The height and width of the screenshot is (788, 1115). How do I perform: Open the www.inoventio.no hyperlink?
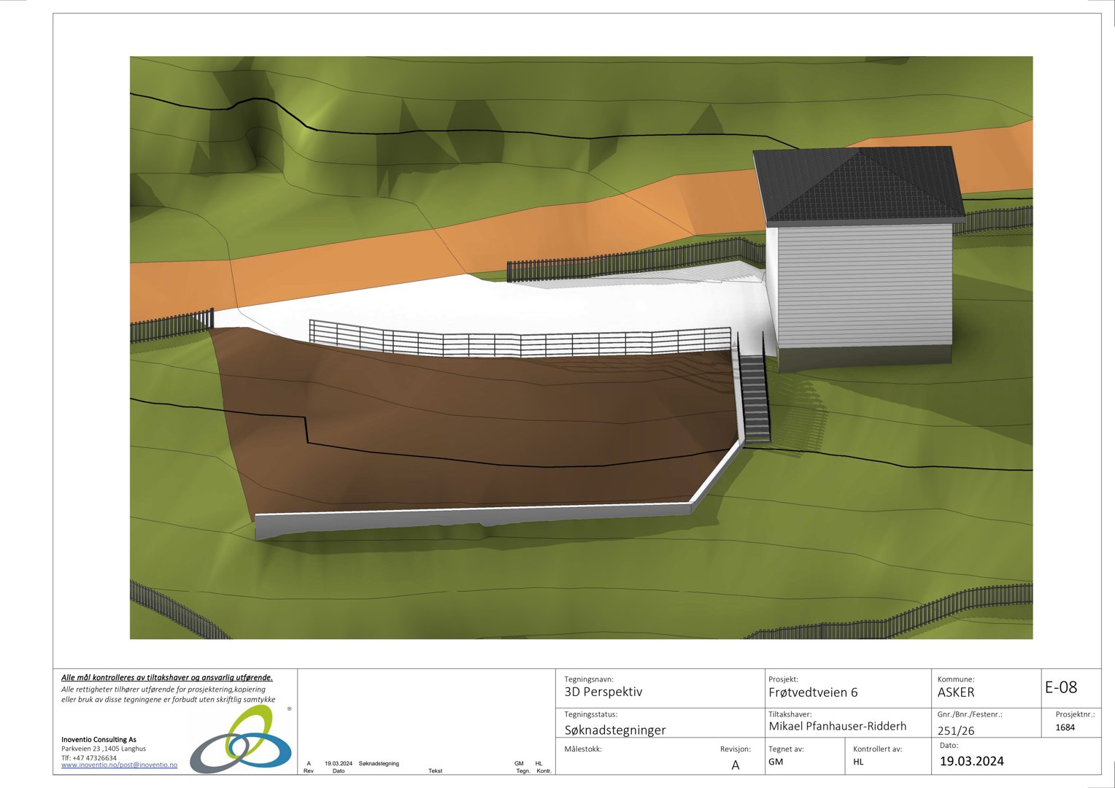(x=89, y=765)
